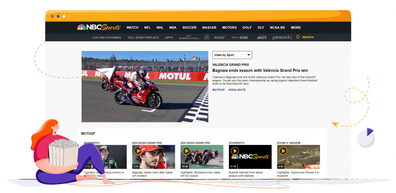Open the SNY logo link
The height and width of the screenshot is (193, 396).
(262, 37)
